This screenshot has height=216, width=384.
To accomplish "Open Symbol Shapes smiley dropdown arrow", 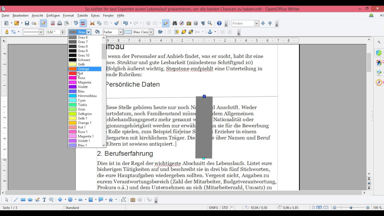I will (x=75, y=199).
